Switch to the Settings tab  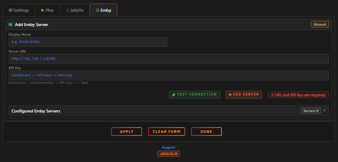coord(19,10)
